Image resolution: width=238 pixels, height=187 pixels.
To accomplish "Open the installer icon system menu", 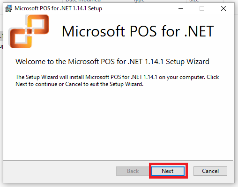I will click(8, 8).
